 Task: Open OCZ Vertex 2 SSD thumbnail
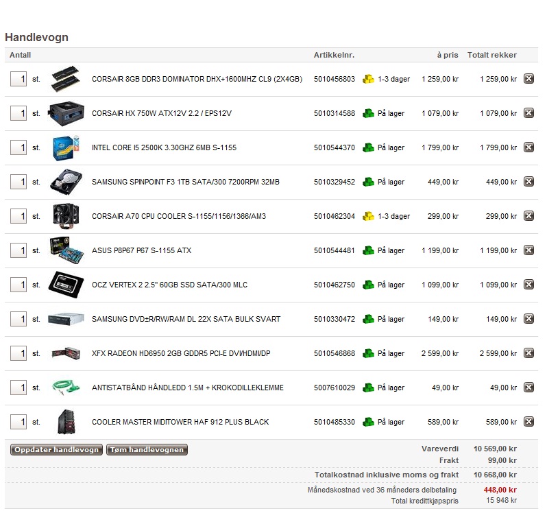coord(66,285)
